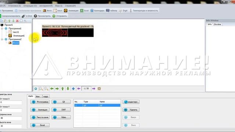This screenshot has height=132, width=235.
Task: Open the Установки menu
Action: pos(14,6)
